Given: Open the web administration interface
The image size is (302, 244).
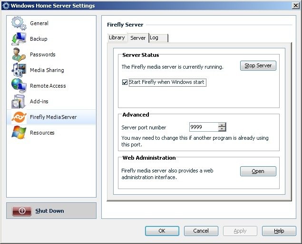Looking at the screenshot, I should (258, 171).
